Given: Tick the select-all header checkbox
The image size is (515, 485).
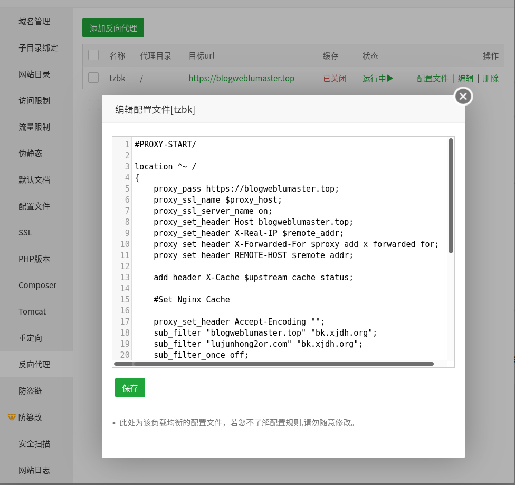Looking at the screenshot, I should (x=93, y=55).
